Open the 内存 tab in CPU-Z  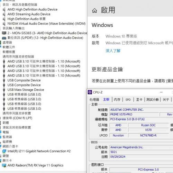click(117, 100)
